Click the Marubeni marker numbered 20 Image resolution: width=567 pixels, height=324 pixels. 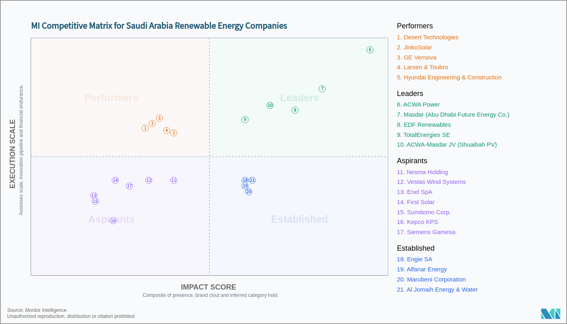249,192
